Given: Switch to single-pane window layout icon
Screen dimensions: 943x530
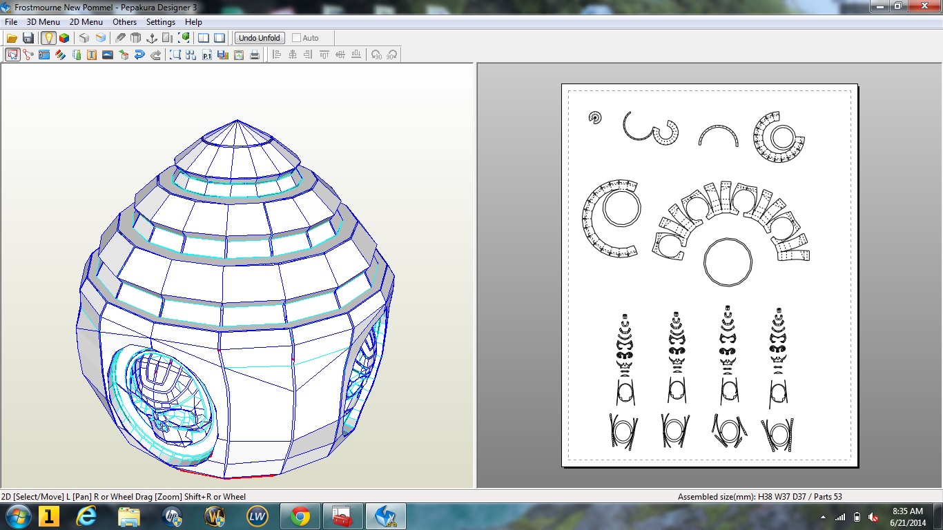Looking at the screenshot, I should 220,38.
